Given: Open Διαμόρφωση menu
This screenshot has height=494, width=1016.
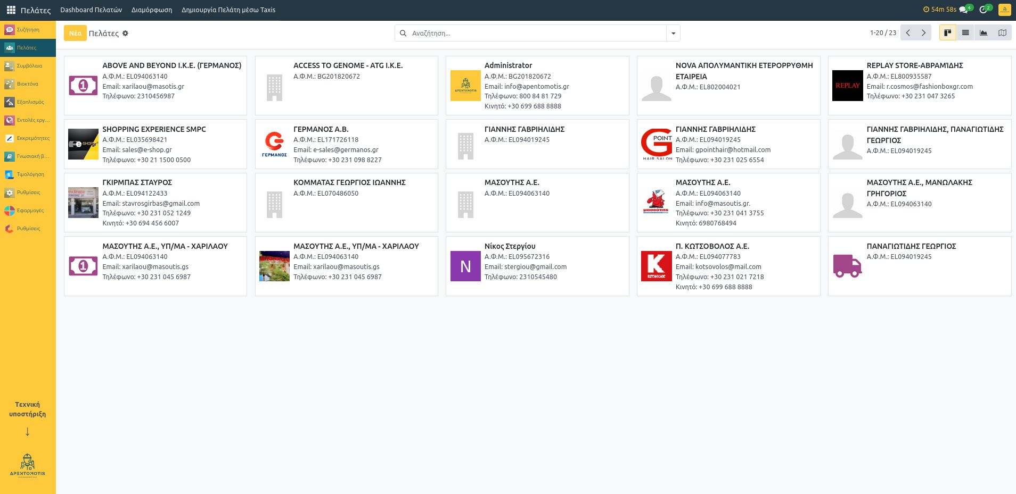Looking at the screenshot, I should (x=152, y=10).
